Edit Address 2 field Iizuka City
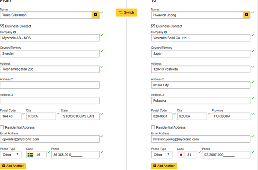258x170 pixels. 200,85
